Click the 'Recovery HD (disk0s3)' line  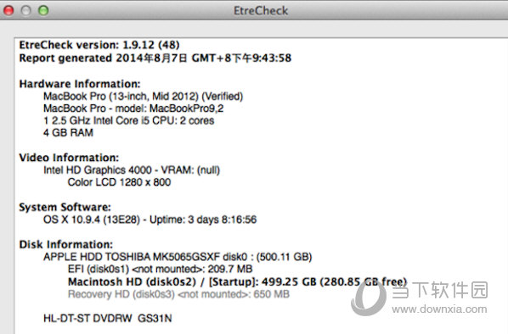[x=178, y=294]
